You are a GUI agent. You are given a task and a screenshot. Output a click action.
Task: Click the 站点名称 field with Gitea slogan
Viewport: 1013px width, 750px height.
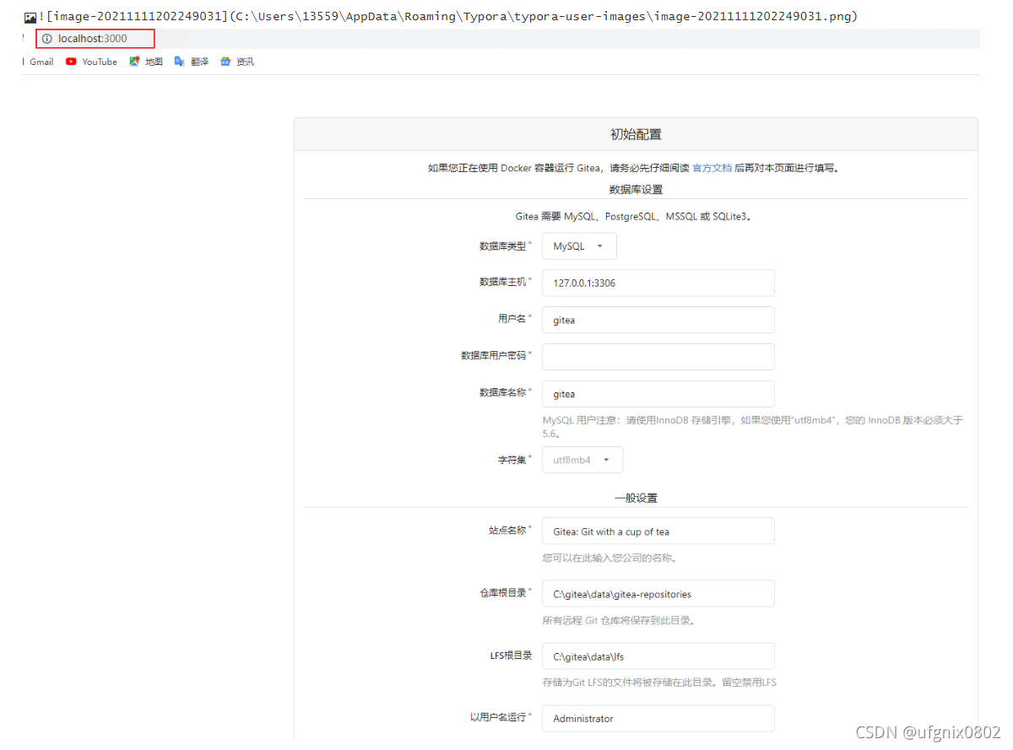click(658, 531)
